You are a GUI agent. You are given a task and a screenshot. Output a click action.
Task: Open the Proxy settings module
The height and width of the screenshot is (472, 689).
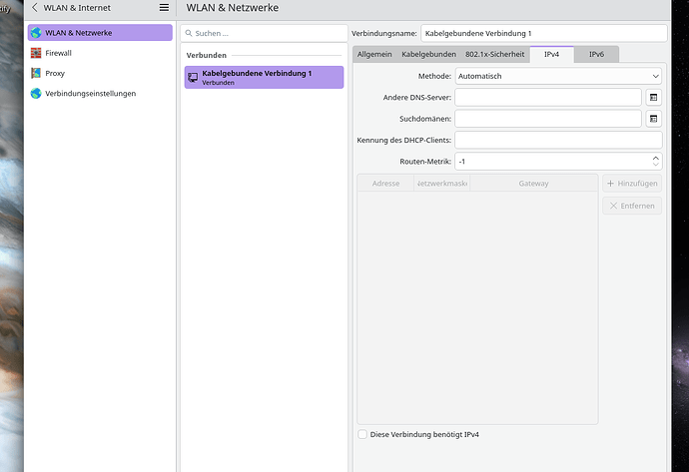[x=54, y=73]
